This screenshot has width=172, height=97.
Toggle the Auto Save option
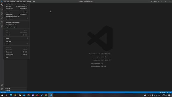[16, 42]
